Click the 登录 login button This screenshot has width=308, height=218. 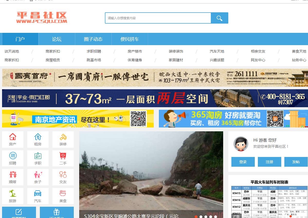coord(243,162)
